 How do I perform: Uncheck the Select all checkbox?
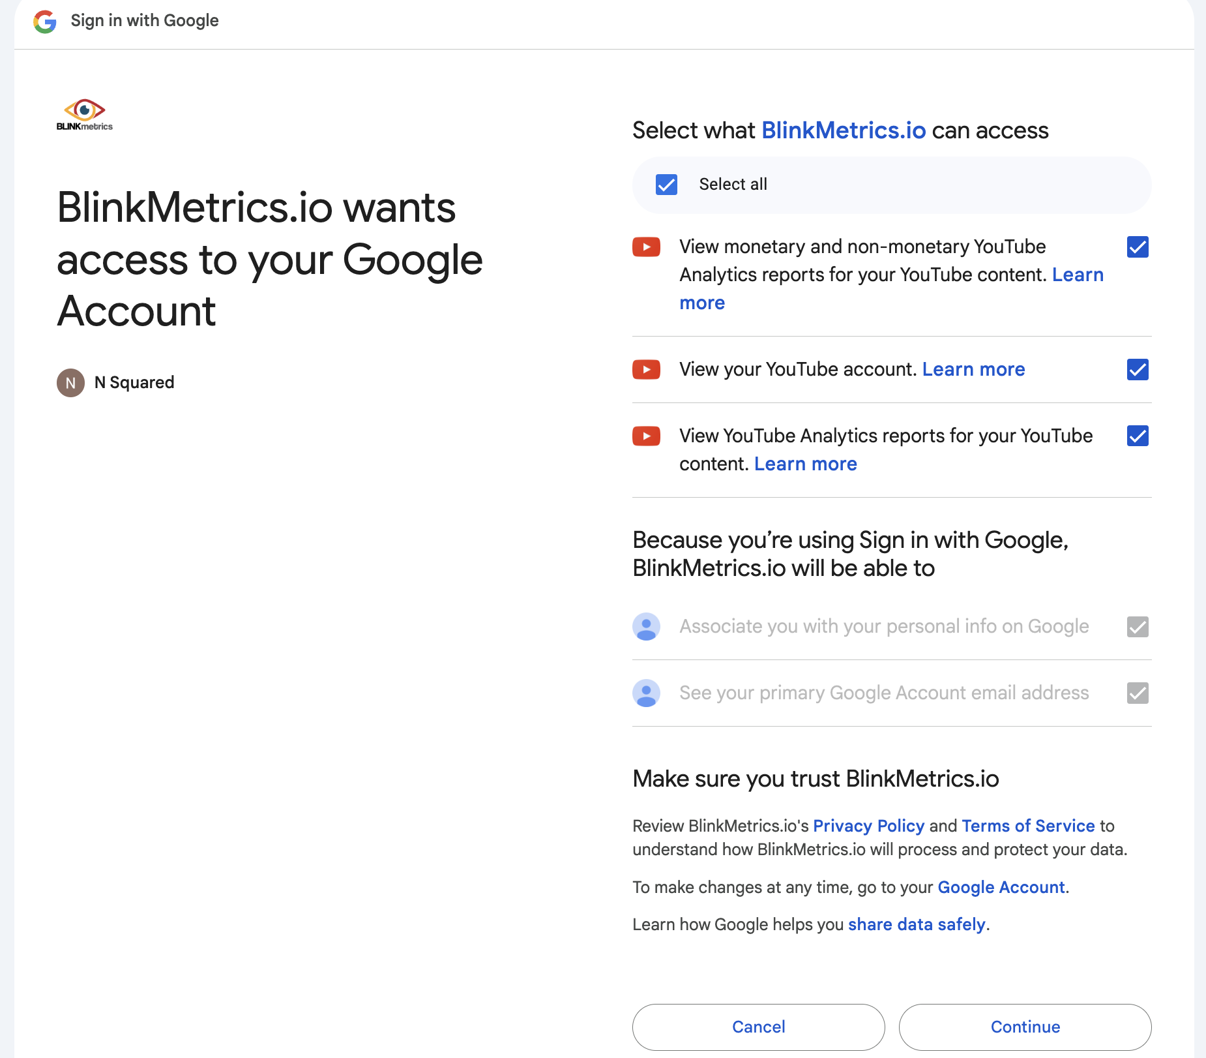click(x=666, y=185)
